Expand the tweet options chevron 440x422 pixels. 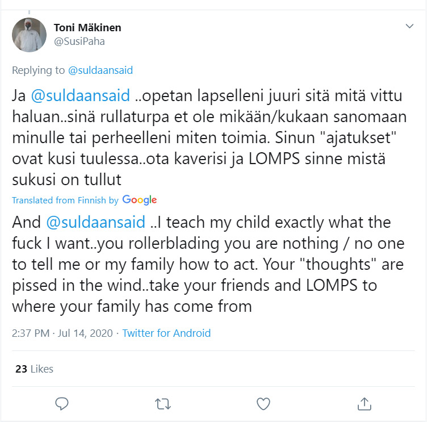point(409,27)
